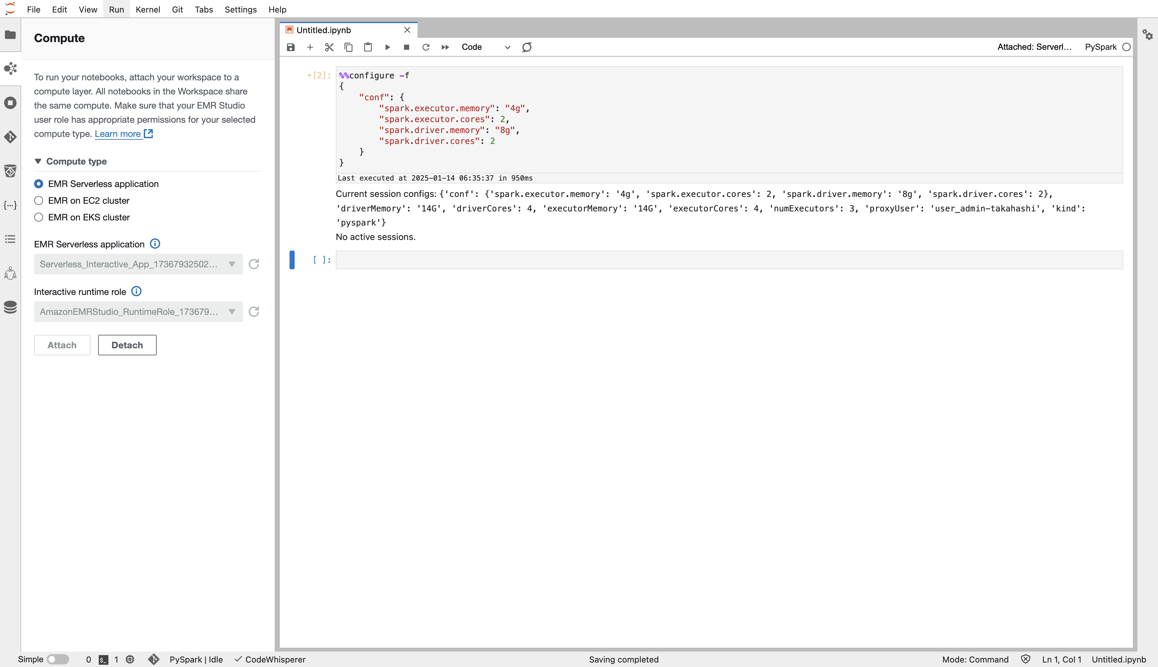
Task: Copy the selected cell
Action: [349, 47]
